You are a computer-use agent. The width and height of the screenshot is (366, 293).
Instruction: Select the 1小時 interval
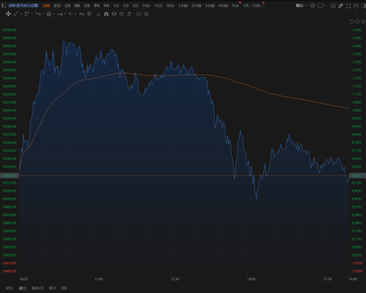pos(183,6)
